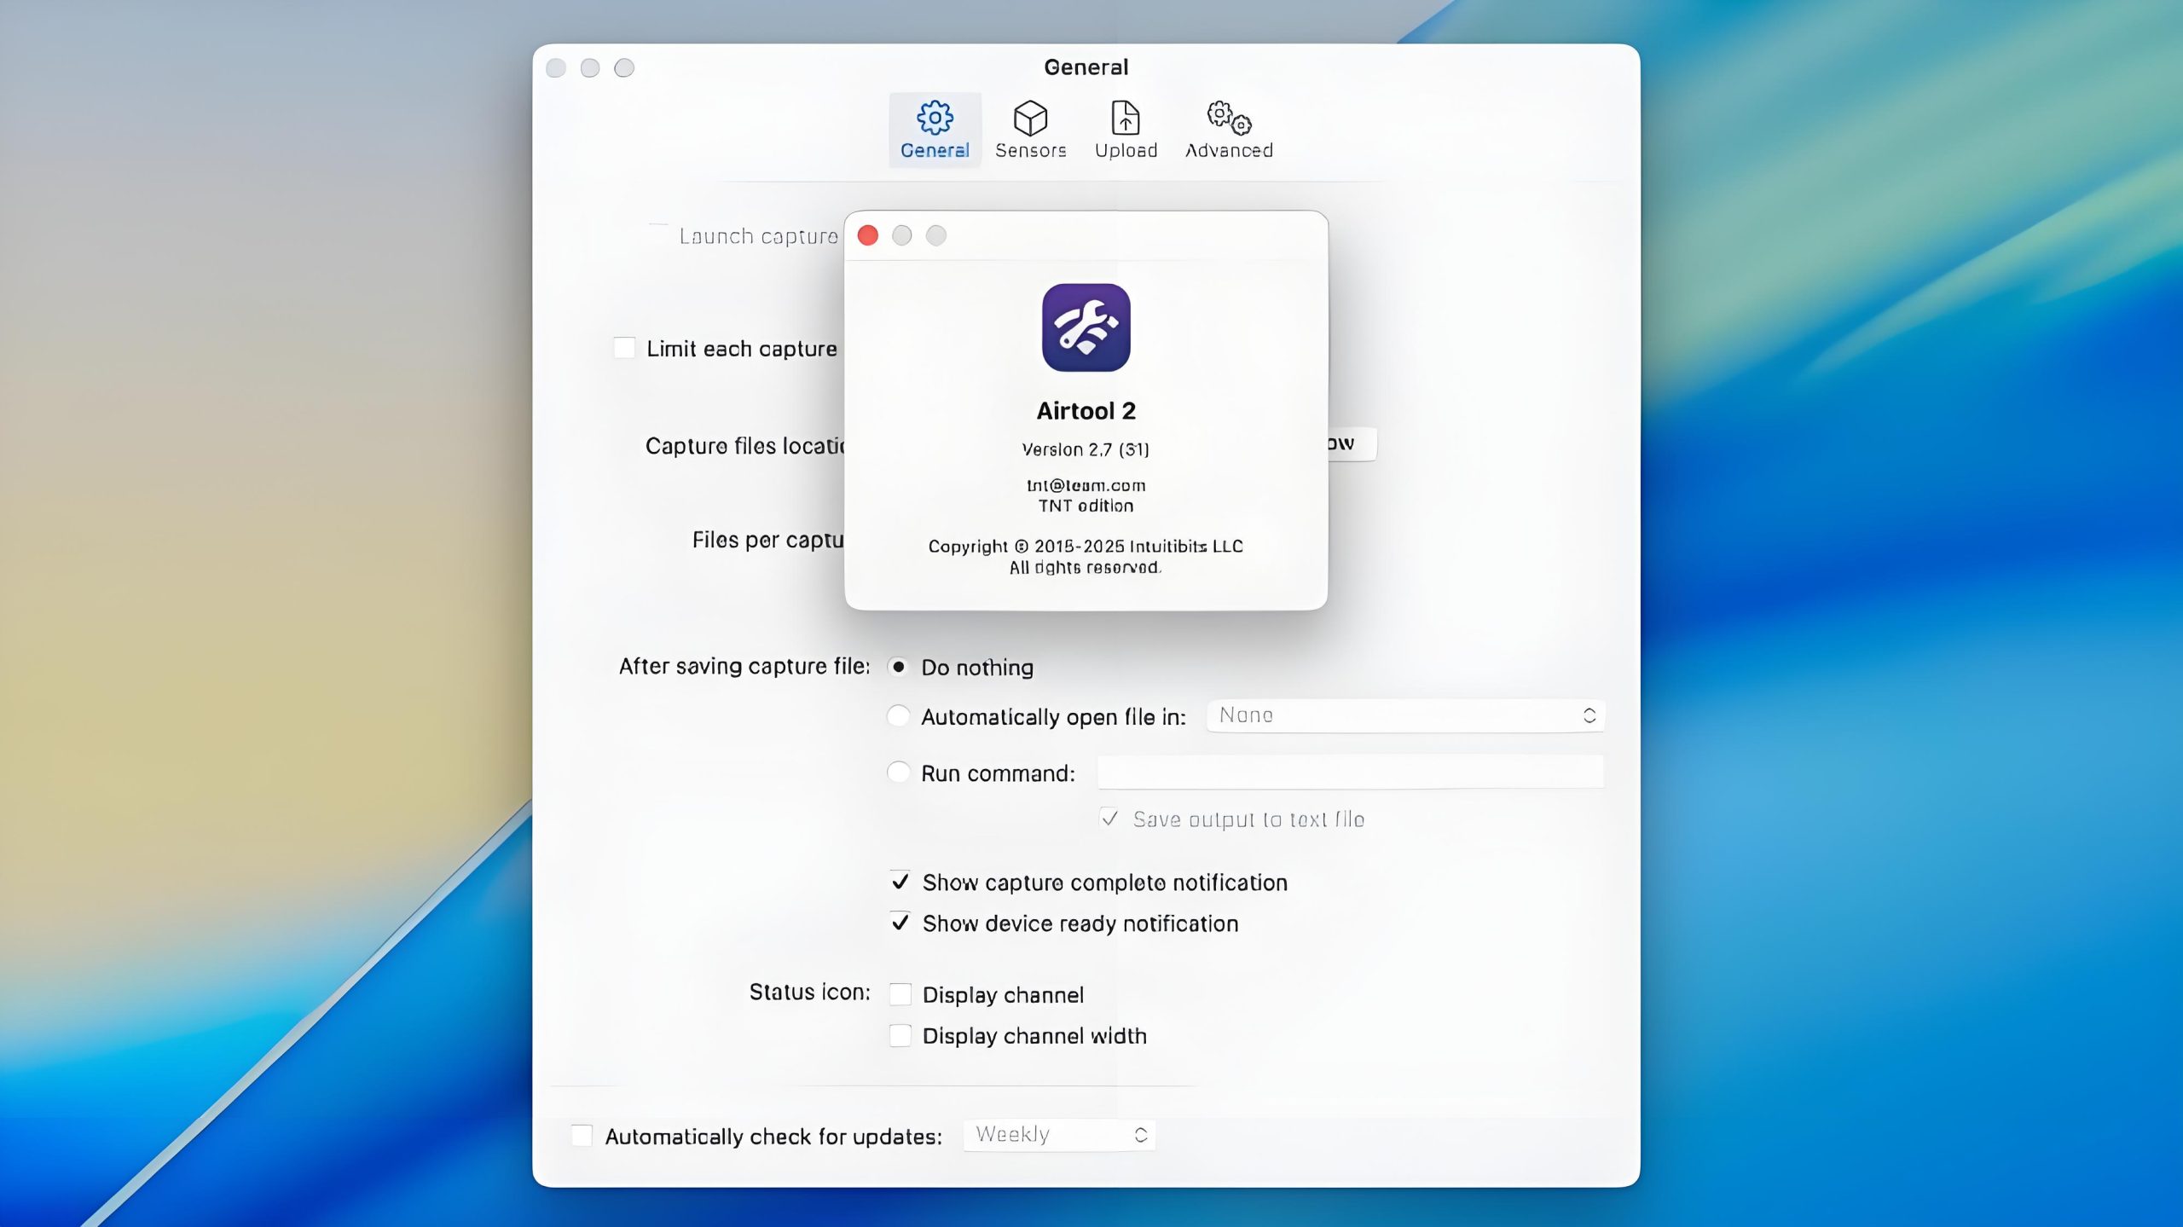Select Automatically open file in option
2183x1227 pixels.
click(898, 716)
